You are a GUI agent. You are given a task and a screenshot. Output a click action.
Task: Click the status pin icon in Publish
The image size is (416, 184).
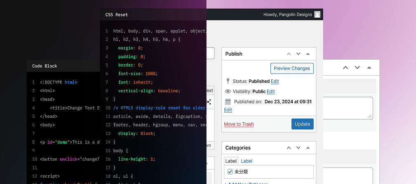coord(228,81)
